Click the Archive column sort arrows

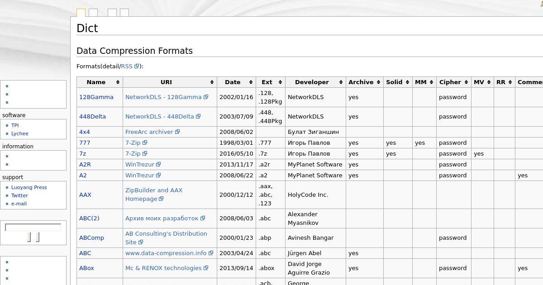[378, 82]
